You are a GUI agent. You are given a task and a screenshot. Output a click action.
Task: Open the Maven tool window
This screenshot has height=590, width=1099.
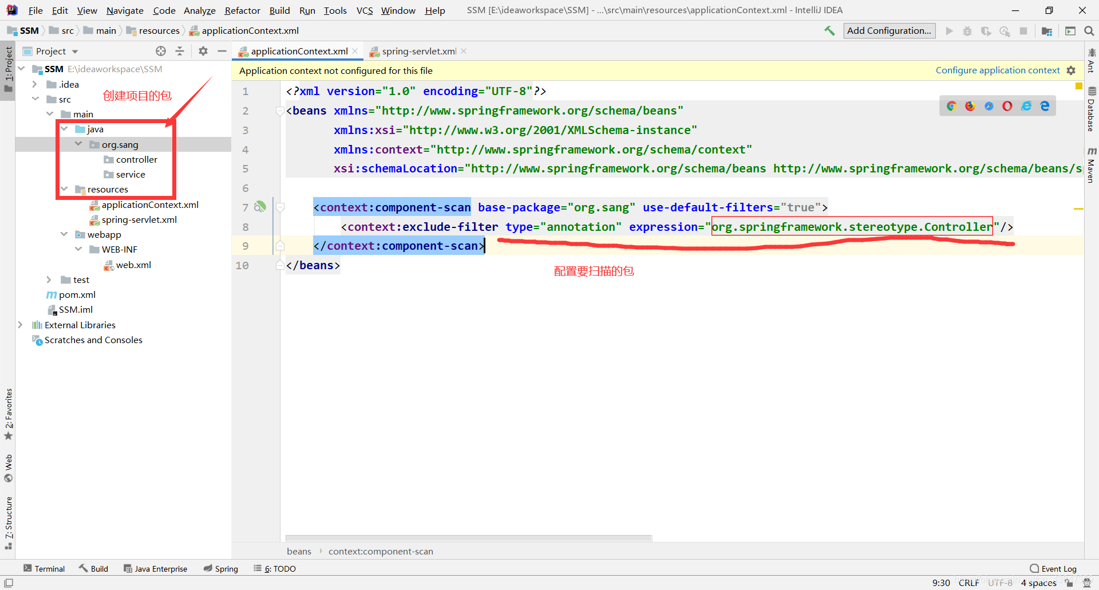(1091, 166)
